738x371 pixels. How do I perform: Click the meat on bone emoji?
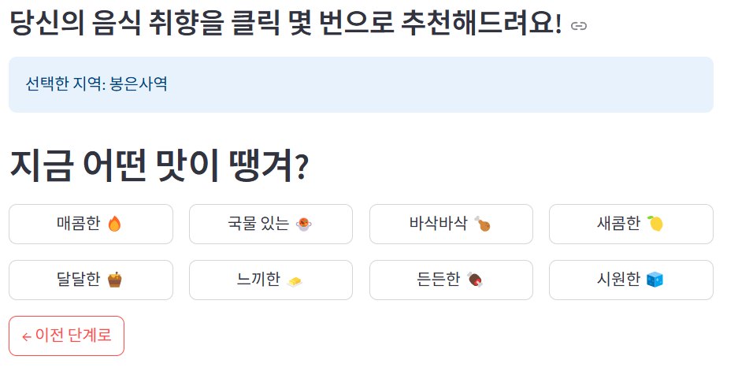(475, 279)
